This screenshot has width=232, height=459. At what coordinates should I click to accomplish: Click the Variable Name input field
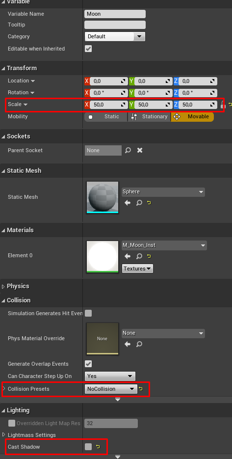(115, 14)
